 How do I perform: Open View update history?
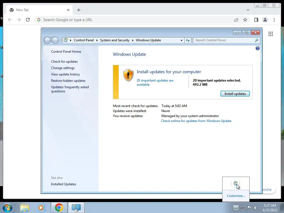[x=65, y=74]
